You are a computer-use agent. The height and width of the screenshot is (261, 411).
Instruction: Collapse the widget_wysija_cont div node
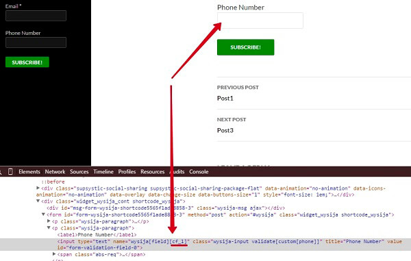(x=38, y=201)
